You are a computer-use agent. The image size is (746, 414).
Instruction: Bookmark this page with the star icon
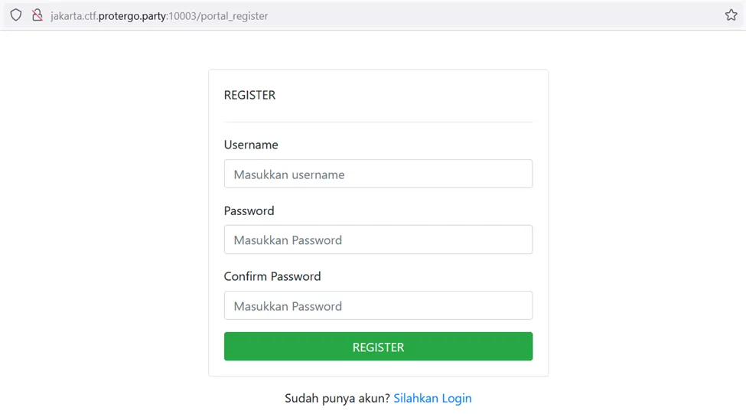[731, 15]
